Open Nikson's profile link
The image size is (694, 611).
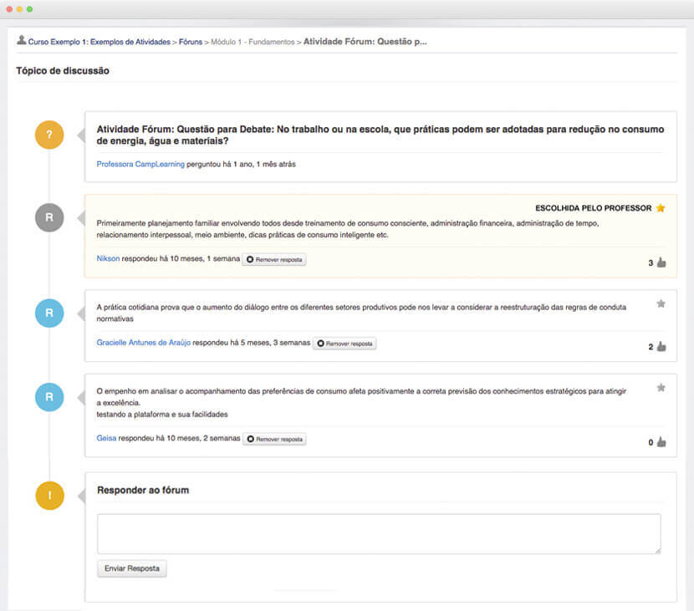107,259
